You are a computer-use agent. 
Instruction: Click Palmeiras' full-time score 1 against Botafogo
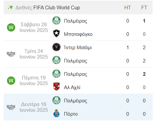click(x=144, y=21)
